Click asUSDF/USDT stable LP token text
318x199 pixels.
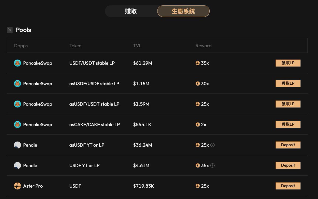(94, 104)
